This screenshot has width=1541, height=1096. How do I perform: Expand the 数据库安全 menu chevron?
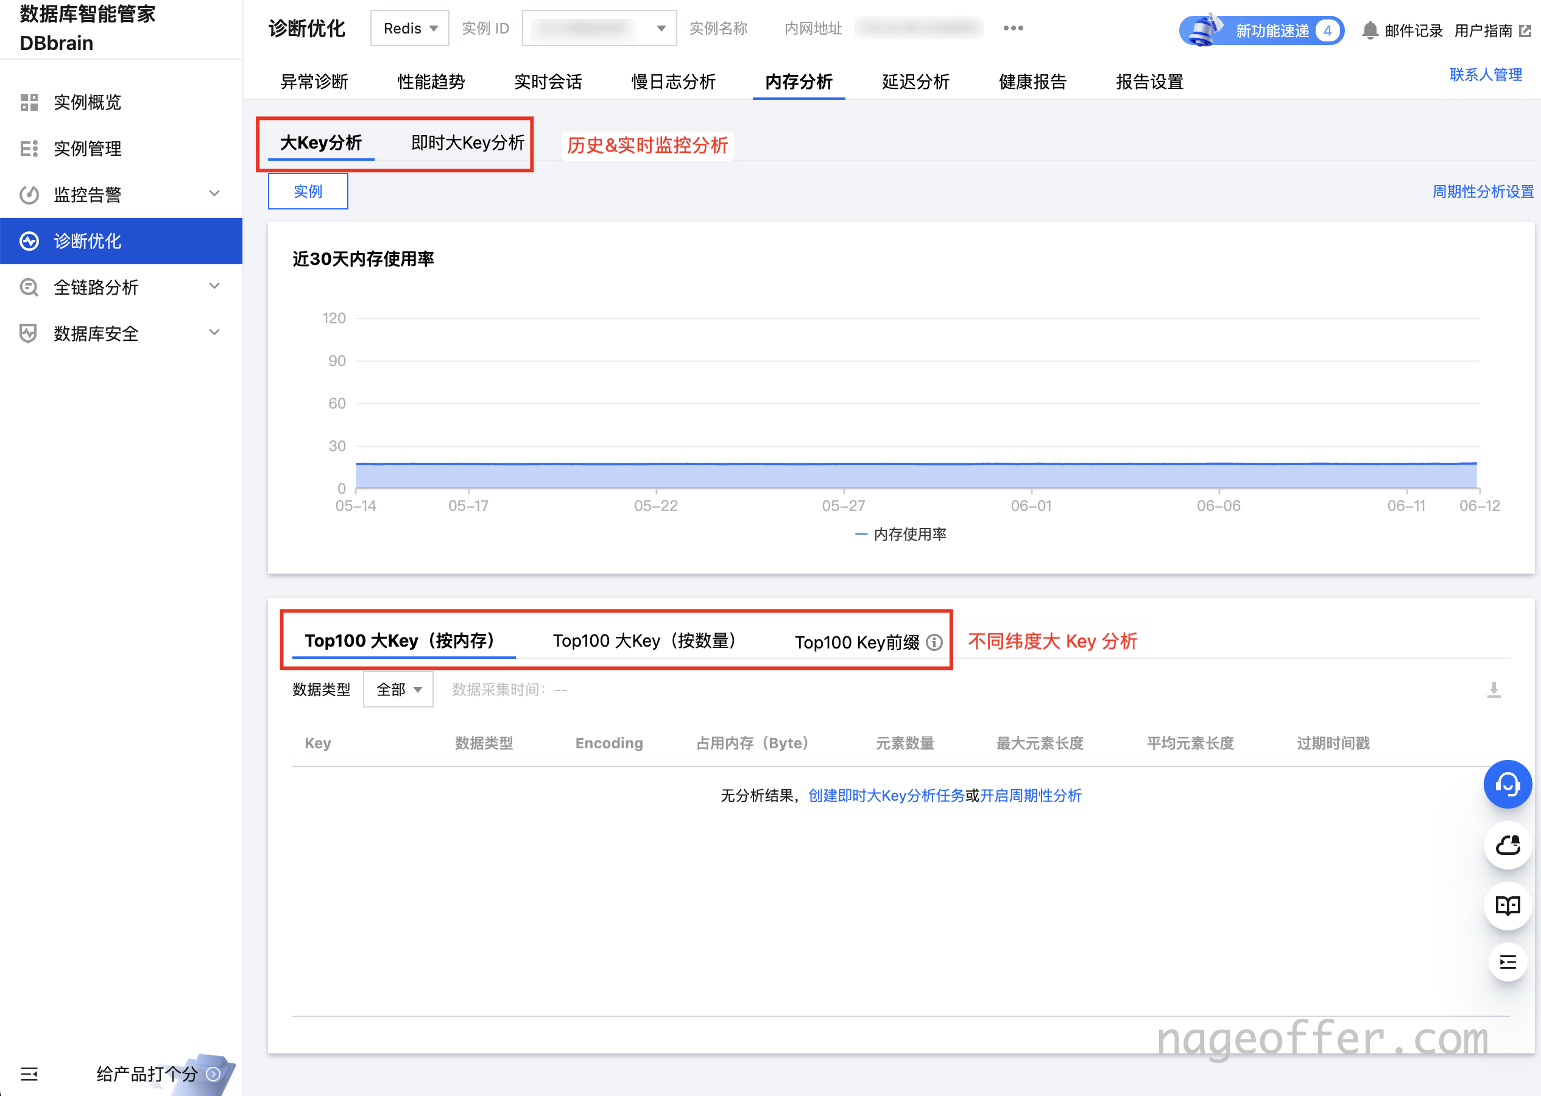214,332
